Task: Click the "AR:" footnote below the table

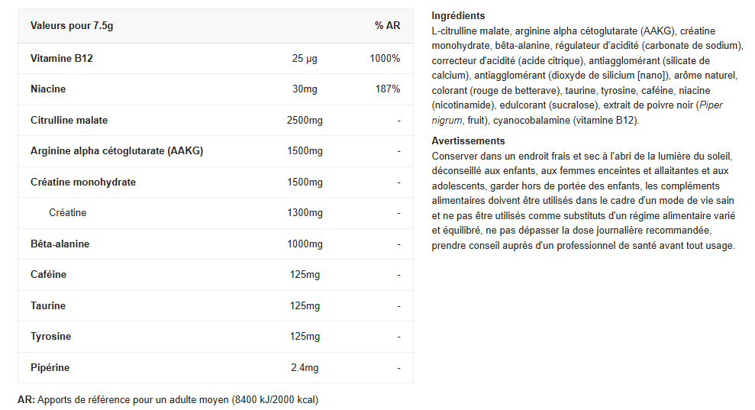Action: (x=26, y=400)
